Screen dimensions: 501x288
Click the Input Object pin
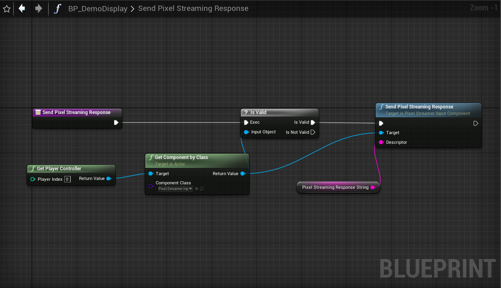246,132
